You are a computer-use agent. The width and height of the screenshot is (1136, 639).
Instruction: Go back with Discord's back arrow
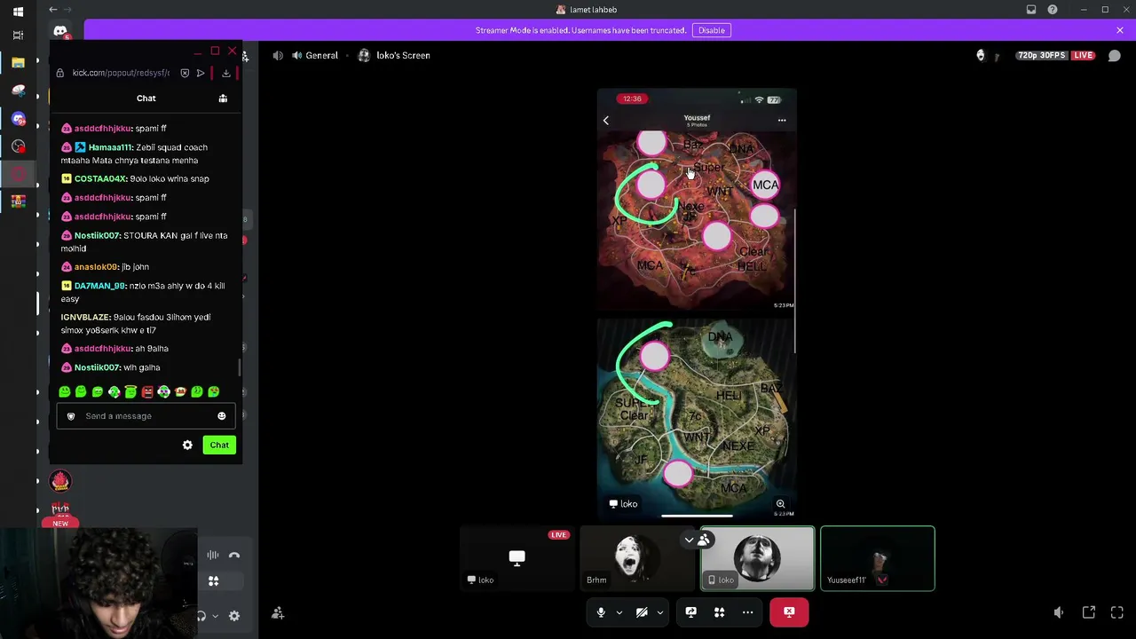(x=53, y=10)
